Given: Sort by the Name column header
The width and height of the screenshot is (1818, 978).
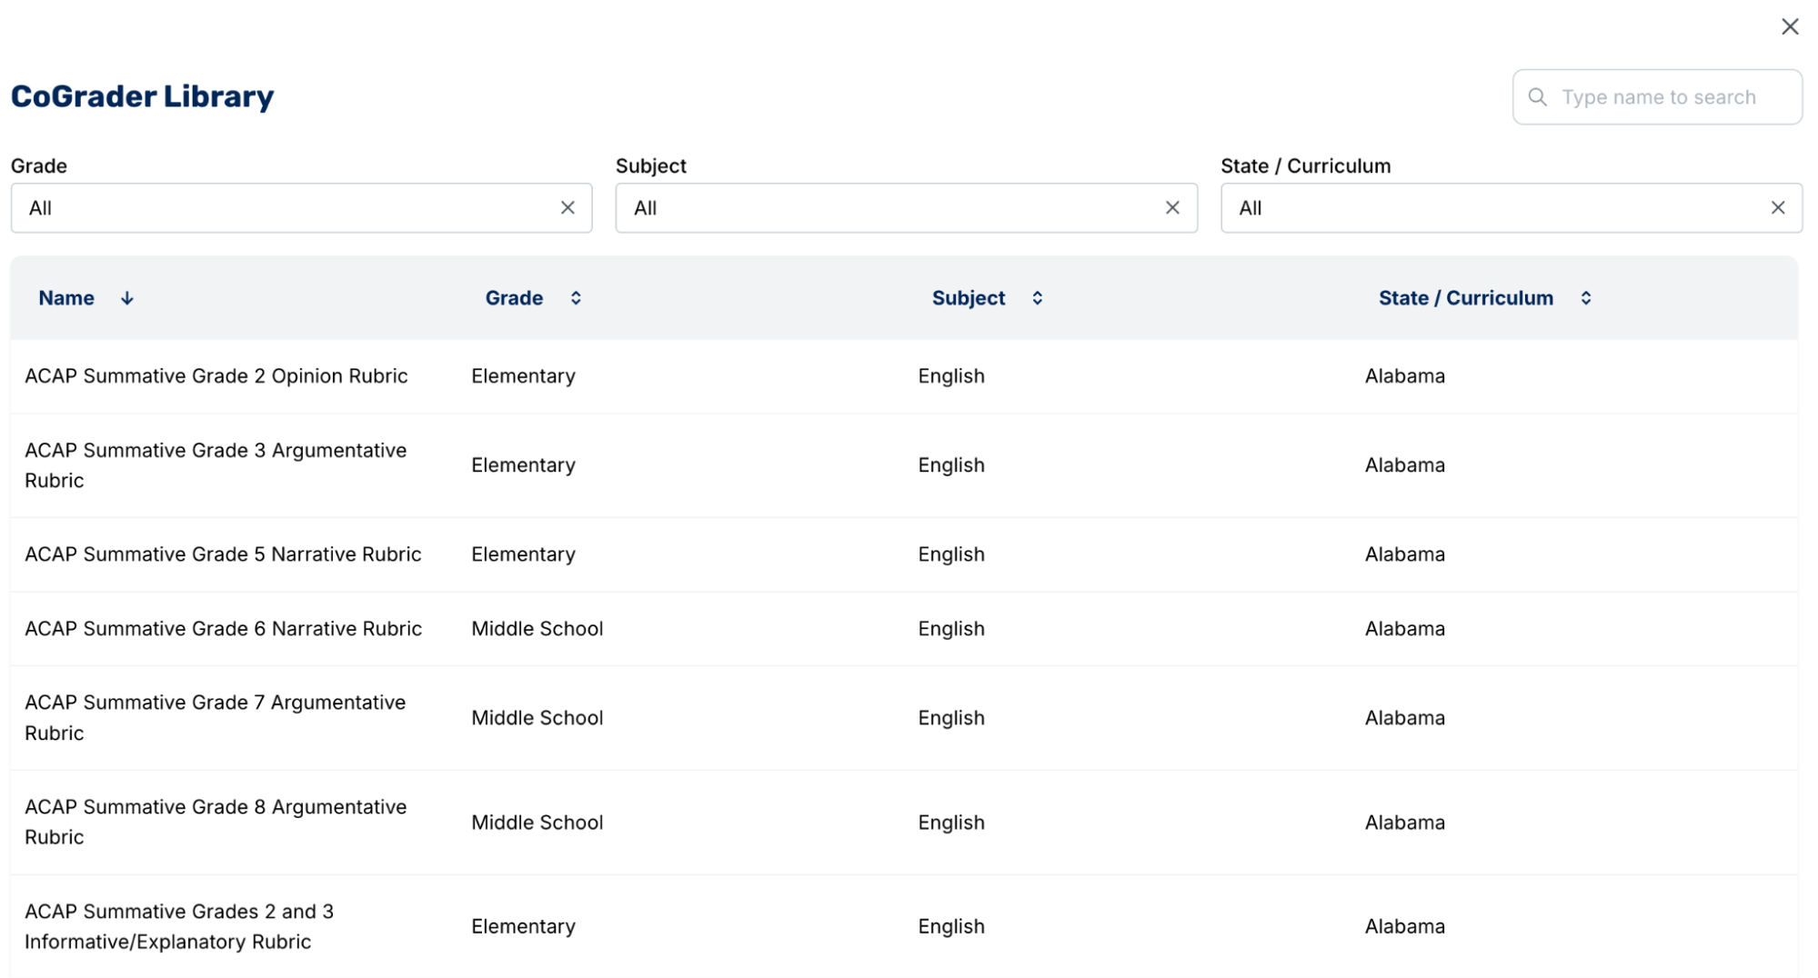Looking at the screenshot, I should [65, 297].
